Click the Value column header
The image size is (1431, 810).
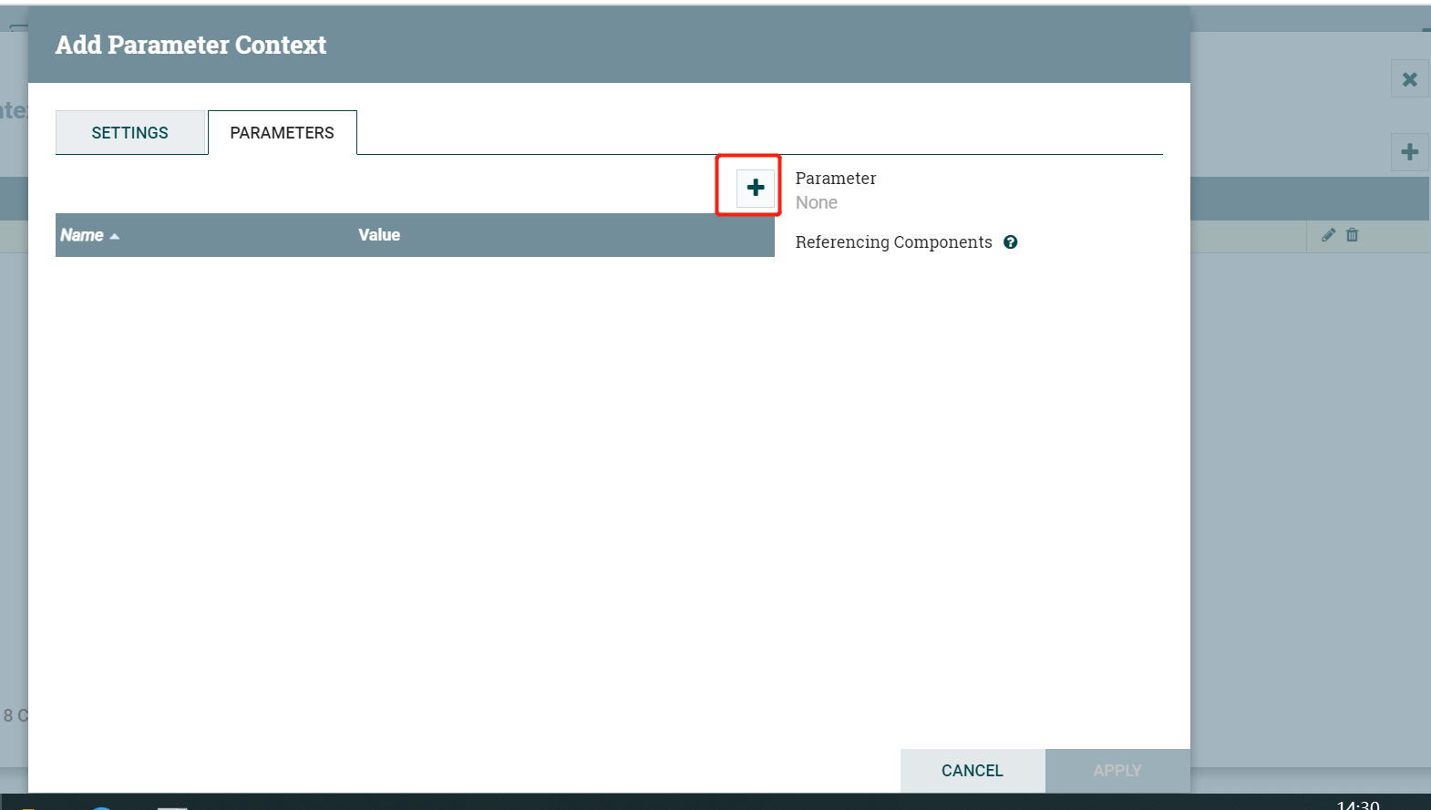(379, 235)
